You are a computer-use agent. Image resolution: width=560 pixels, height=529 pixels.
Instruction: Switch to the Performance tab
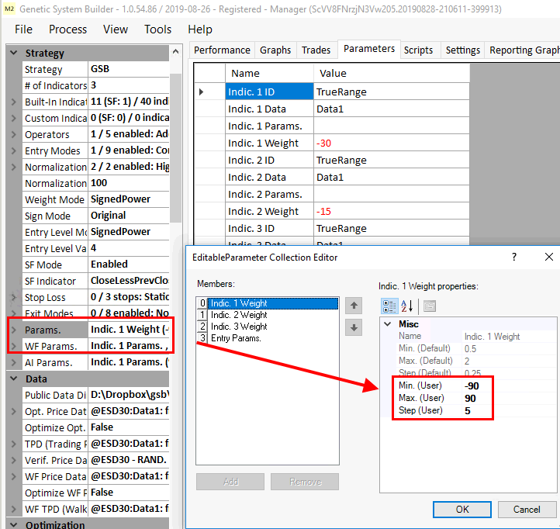pos(222,50)
